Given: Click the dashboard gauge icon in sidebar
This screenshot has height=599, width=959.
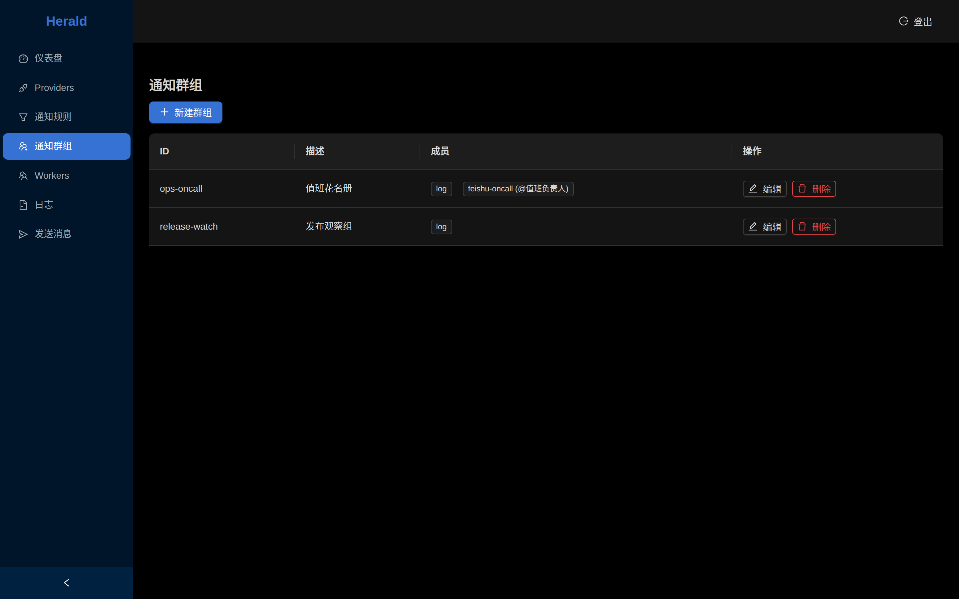Looking at the screenshot, I should coord(23,59).
